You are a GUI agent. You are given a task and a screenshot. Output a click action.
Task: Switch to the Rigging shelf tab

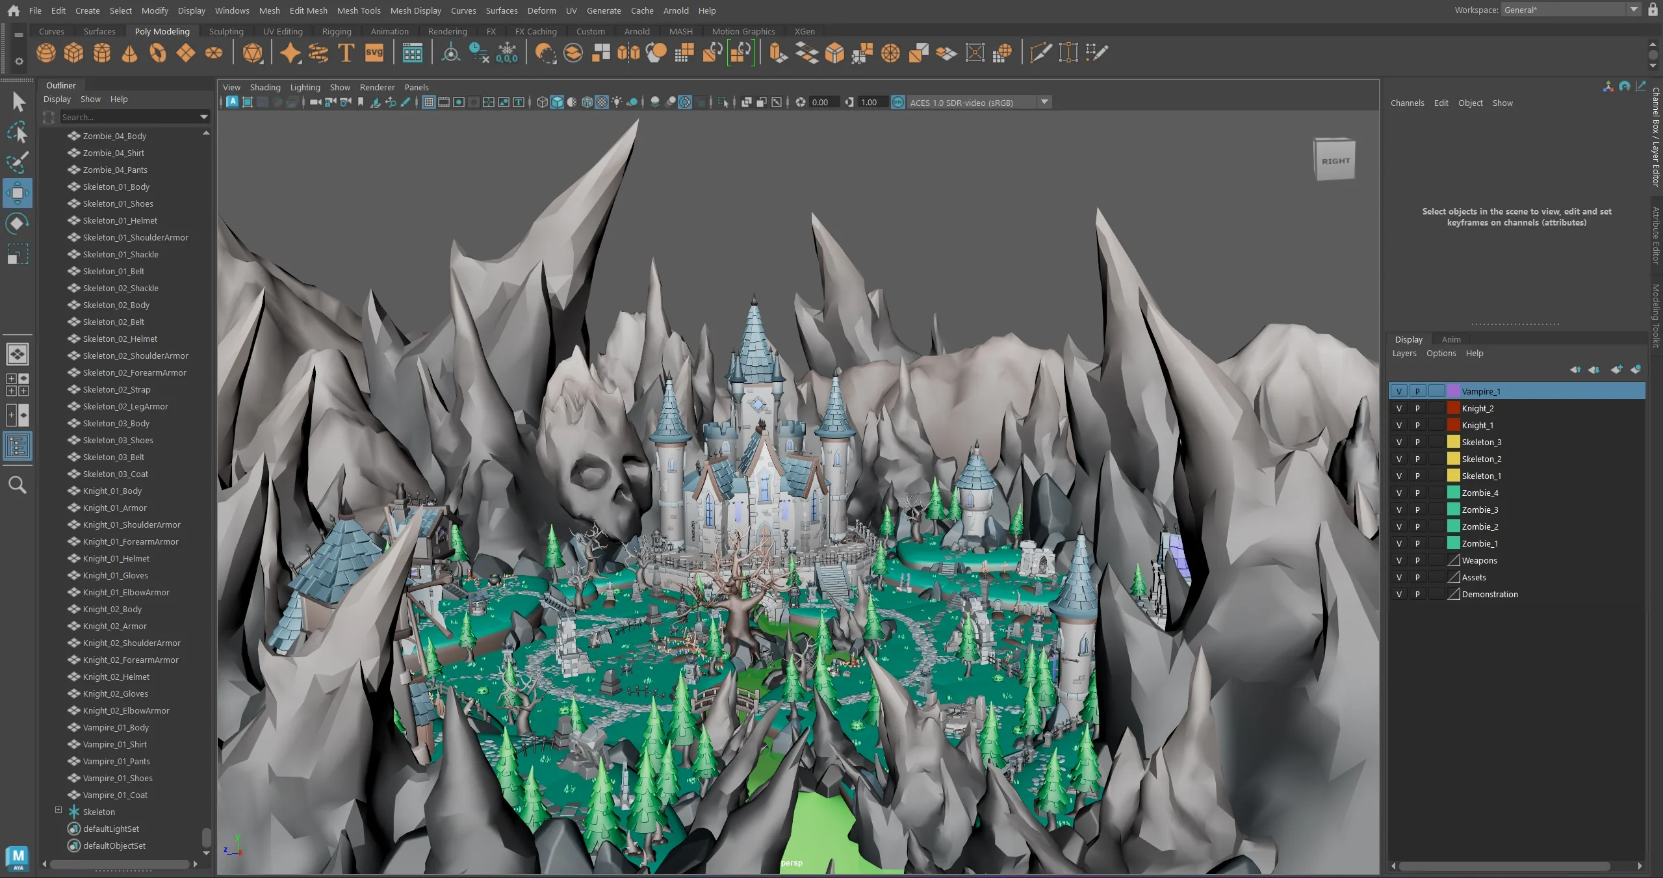(336, 31)
